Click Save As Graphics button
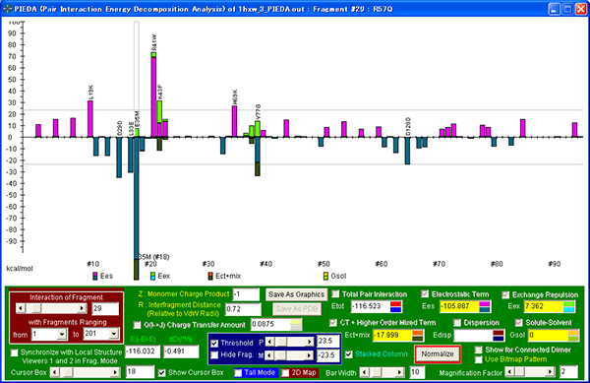This screenshot has width=590, height=383. [296, 294]
